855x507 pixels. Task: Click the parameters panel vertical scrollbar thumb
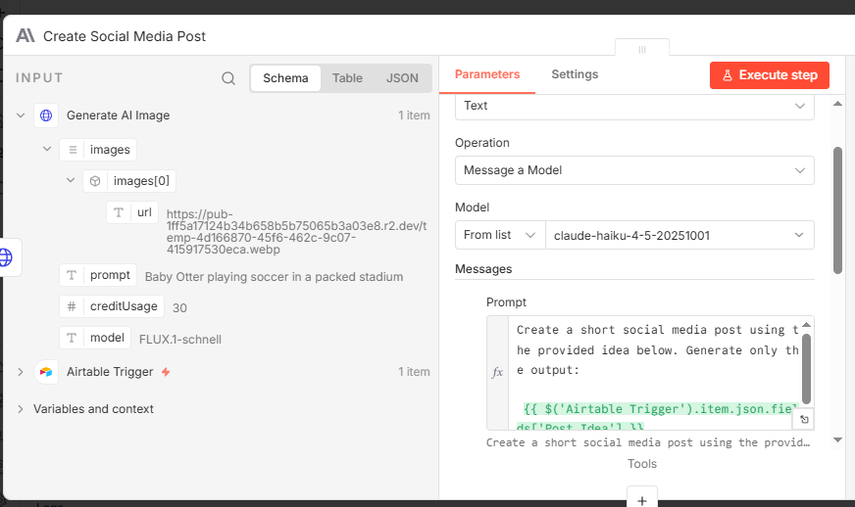(x=837, y=210)
